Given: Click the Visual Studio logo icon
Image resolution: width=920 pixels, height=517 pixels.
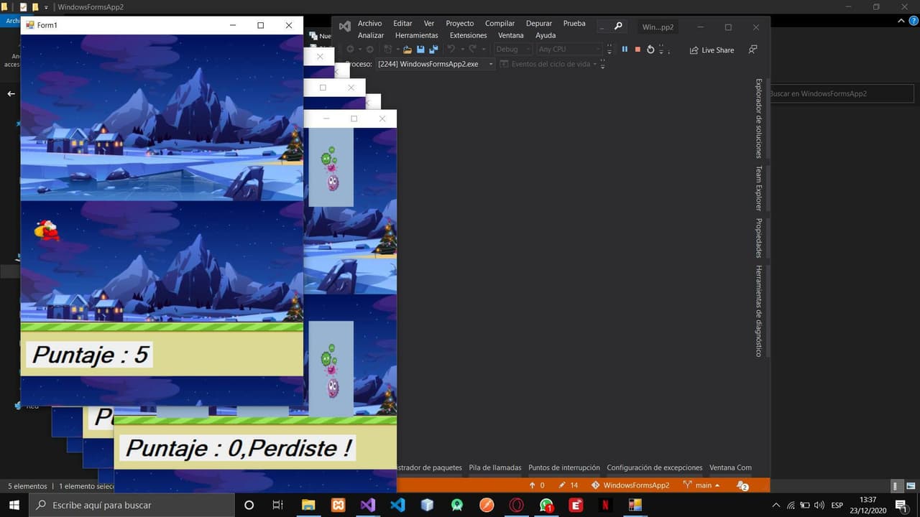Looking at the screenshot, I should point(345,27).
